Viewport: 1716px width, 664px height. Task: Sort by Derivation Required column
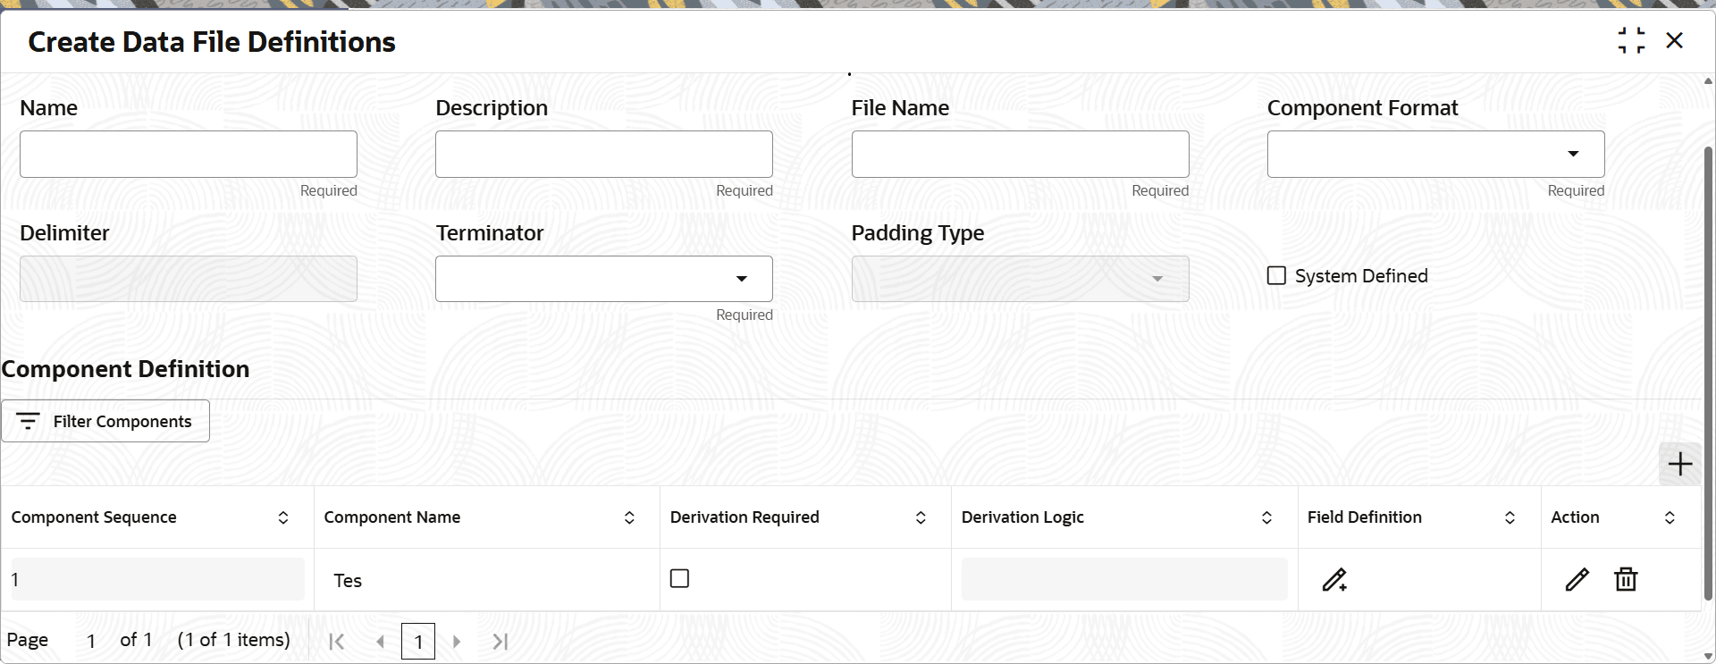(921, 517)
